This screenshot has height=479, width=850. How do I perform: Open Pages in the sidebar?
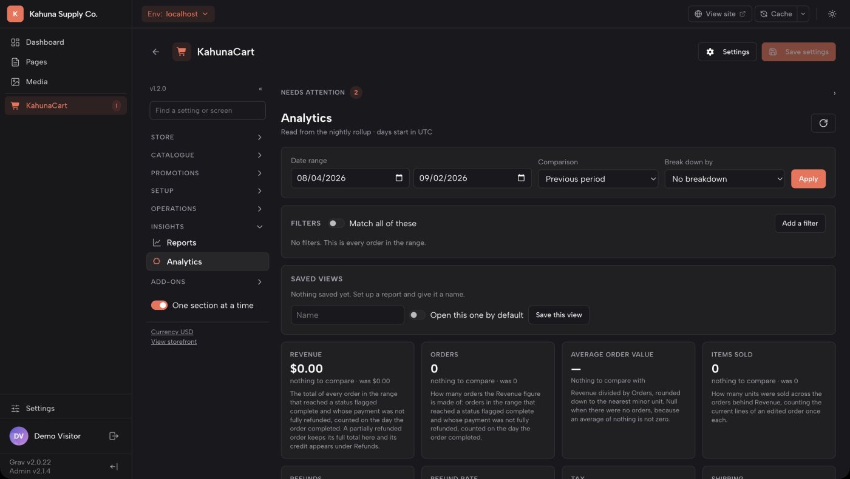point(66,62)
